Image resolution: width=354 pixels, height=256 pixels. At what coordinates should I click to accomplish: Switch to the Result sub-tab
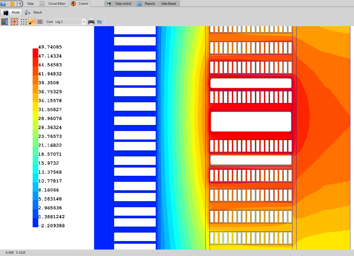click(33, 12)
